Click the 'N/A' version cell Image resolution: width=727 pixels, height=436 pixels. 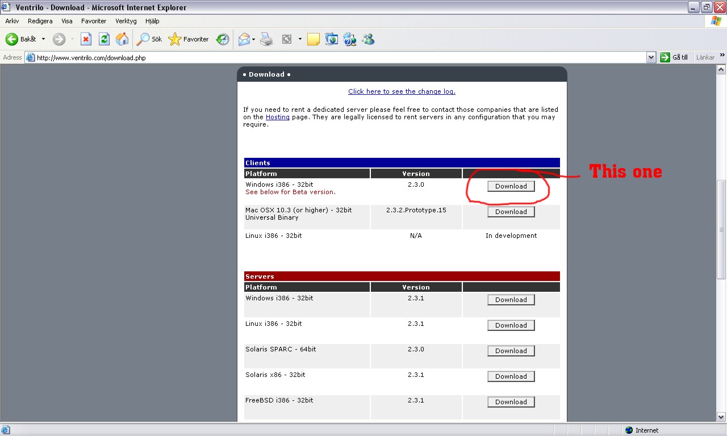pos(416,236)
